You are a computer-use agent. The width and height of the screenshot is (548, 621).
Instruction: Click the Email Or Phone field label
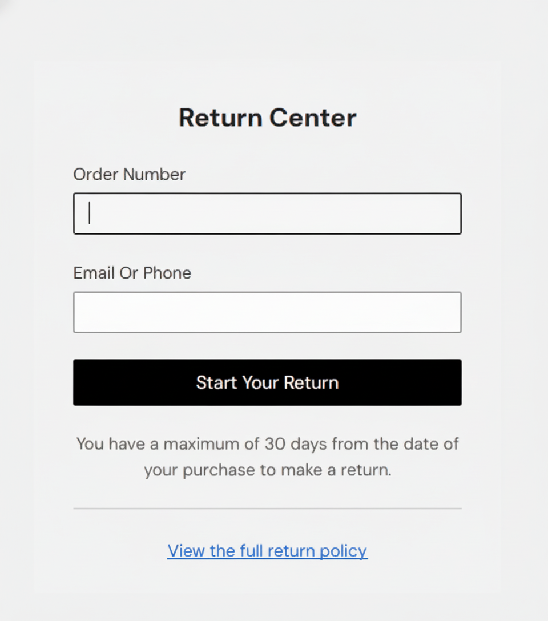coord(132,273)
